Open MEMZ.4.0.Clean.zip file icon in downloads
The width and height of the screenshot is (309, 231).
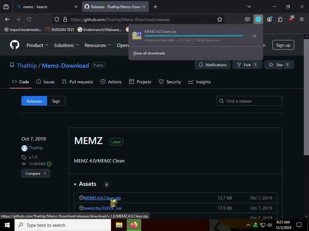(137, 35)
